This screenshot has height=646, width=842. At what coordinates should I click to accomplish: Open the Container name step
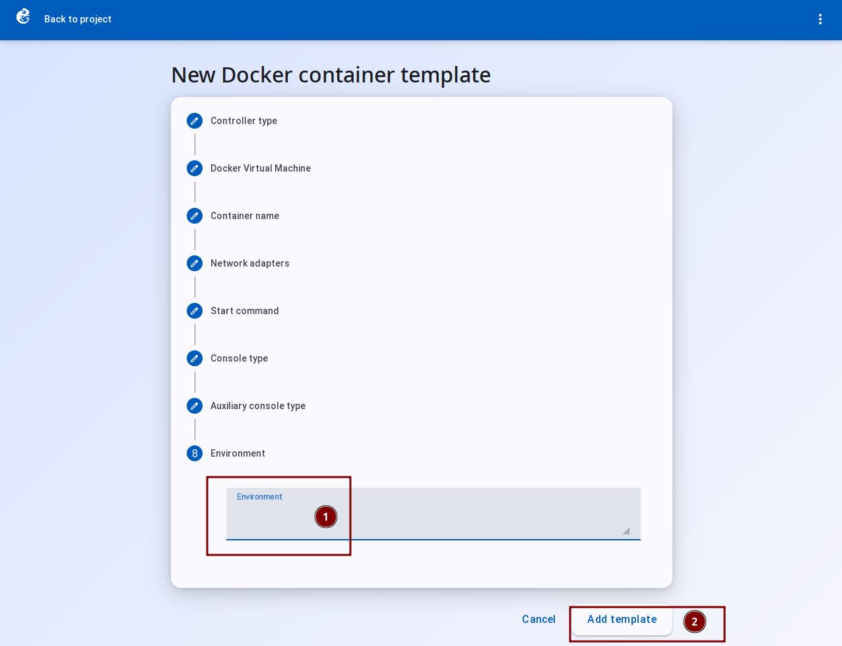tap(245, 216)
